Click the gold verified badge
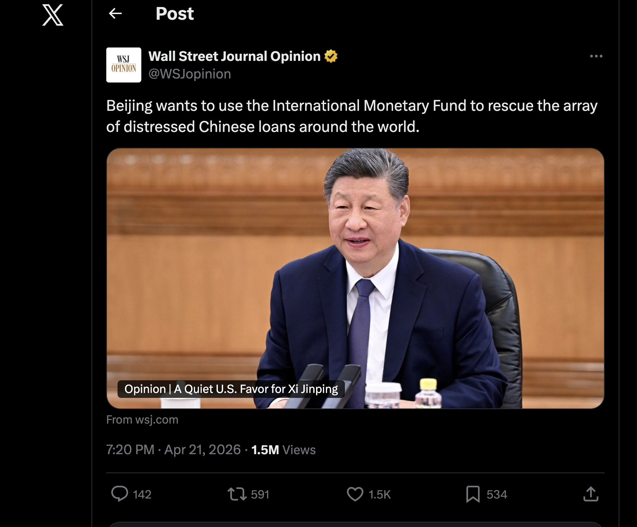The width and height of the screenshot is (637, 527). pyautogui.click(x=331, y=56)
